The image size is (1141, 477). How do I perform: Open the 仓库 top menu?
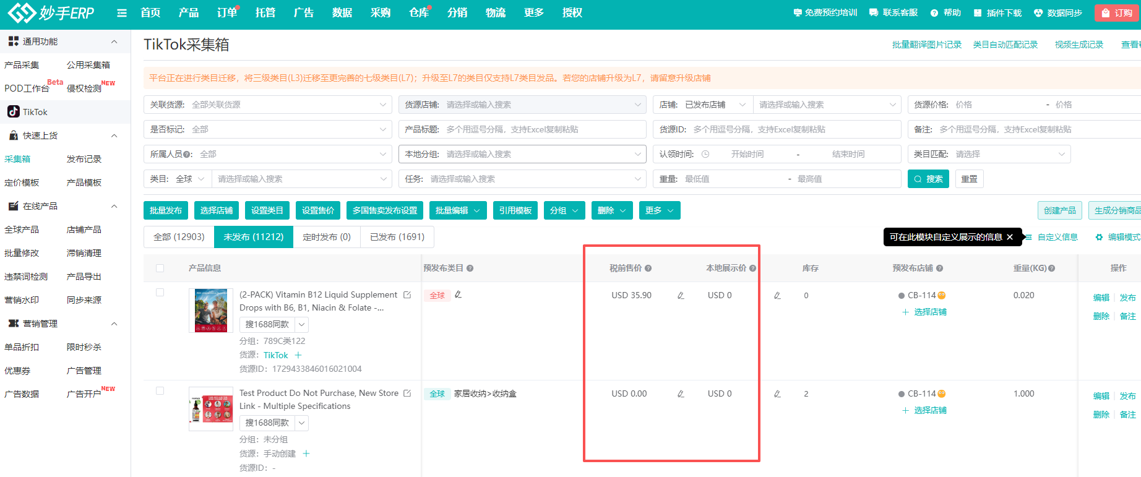419,12
